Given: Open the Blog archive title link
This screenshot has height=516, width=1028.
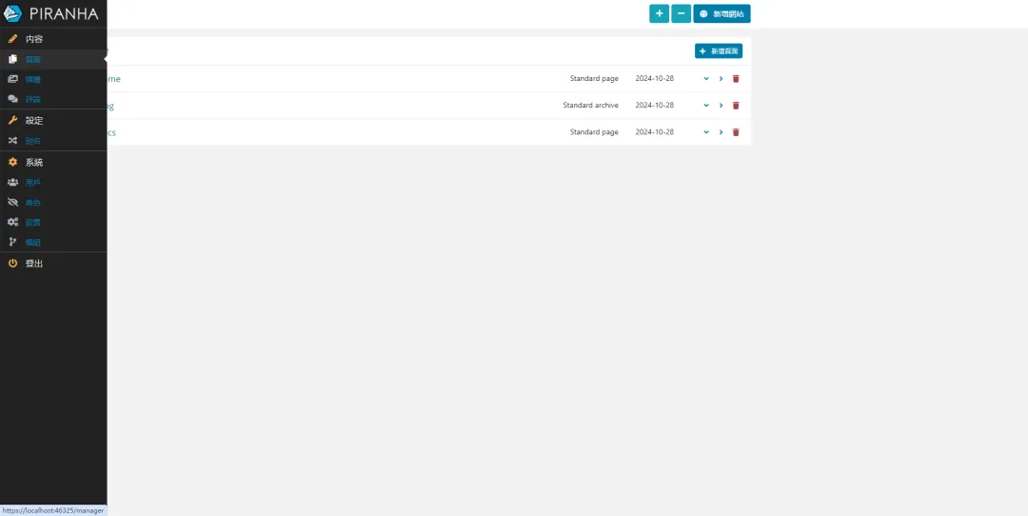Looking at the screenshot, I should click(110, 106).
